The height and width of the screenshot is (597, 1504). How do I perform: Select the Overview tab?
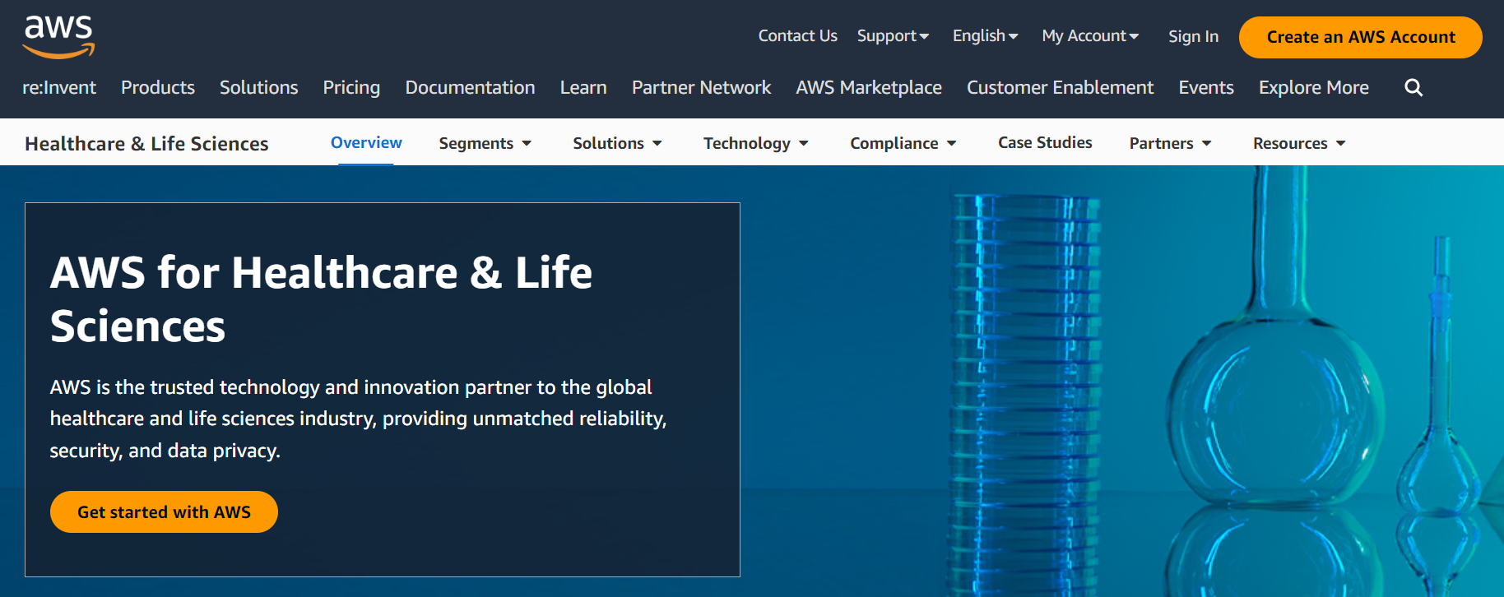[x=366, y=142]
